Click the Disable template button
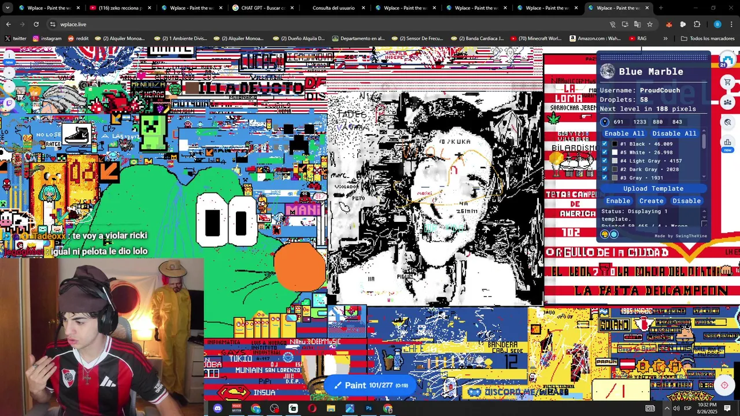The height and width of the screenshot is (416, 740). click(x=686, y=201)
